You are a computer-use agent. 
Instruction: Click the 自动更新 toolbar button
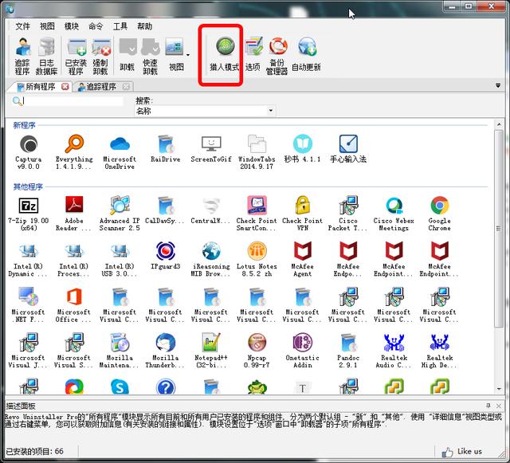pyautogui.click(x=306, y=53)
